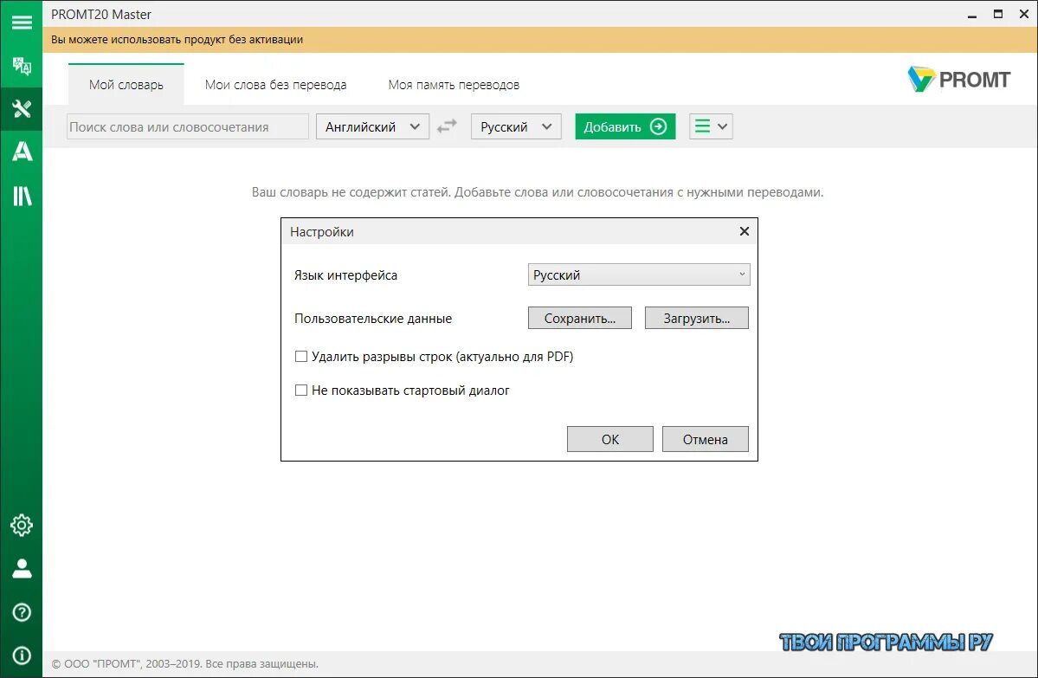1038x678 pixels.
Task: Minimize the PROMT20 Master window
Action: pyautogui.click(x=972, y=15)
